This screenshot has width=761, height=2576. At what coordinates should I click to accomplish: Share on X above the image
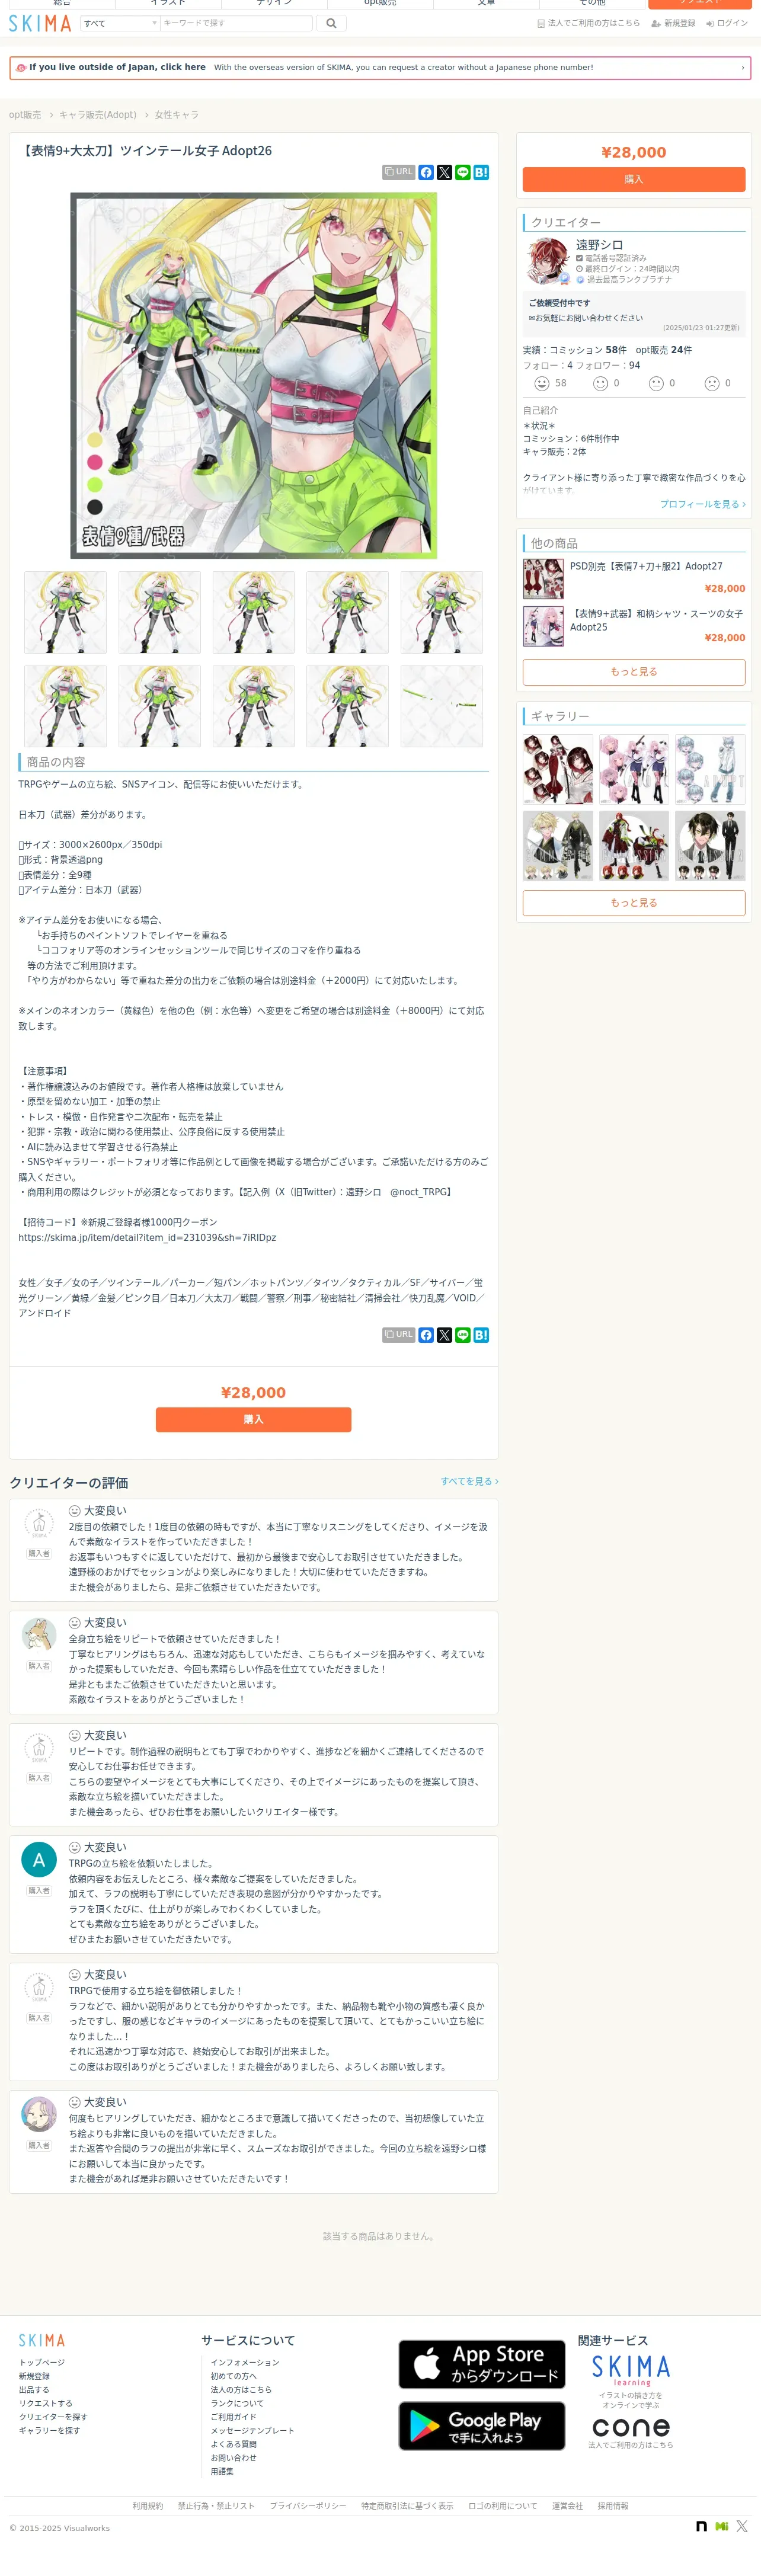click(444, 172)
